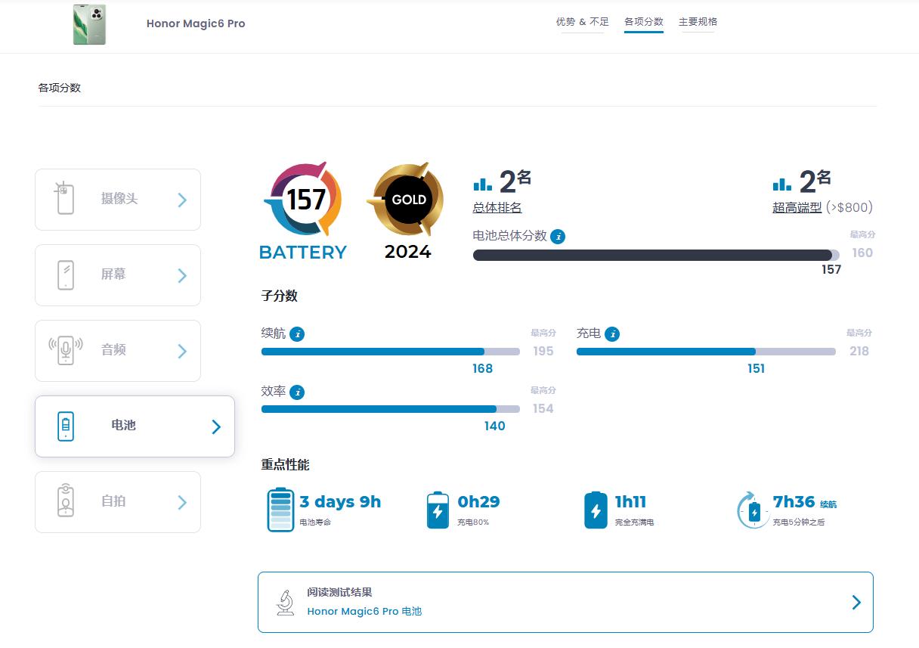This screenshot has width=919, height=648.
Task: Open the 超高端型 ranking link
Action: click(797, 208)
